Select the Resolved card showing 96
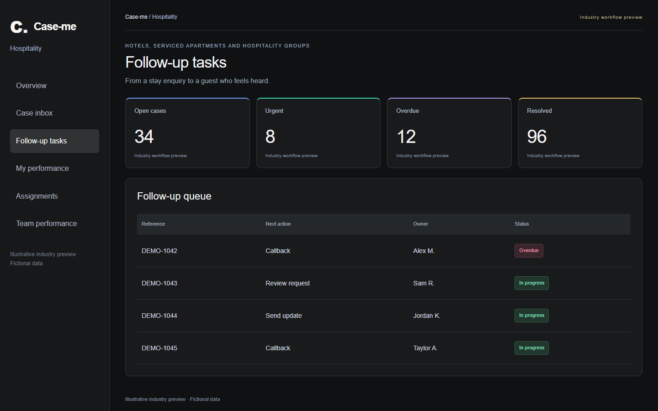 click(x=580, y=133)
